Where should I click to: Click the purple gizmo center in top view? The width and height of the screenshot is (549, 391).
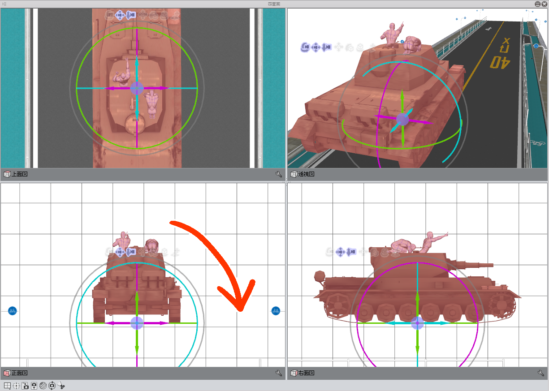click(x=137, y=88)
